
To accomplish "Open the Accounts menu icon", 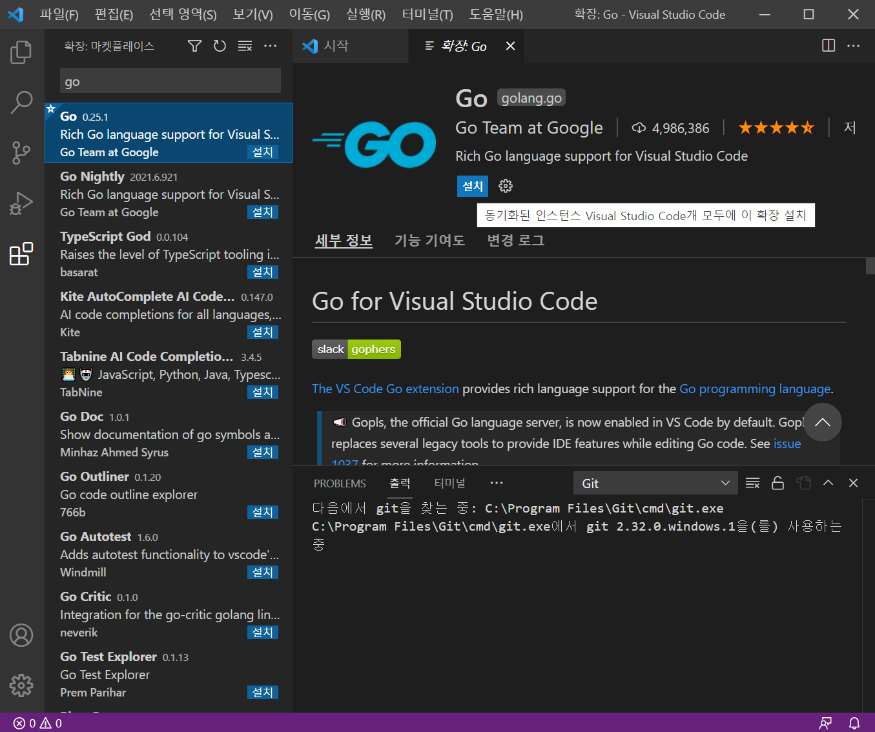I will pyautogui.click(x=21, y=635).
